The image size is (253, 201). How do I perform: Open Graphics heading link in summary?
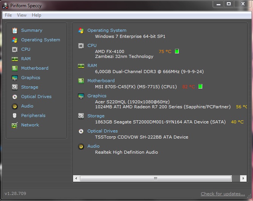[97, 96]
